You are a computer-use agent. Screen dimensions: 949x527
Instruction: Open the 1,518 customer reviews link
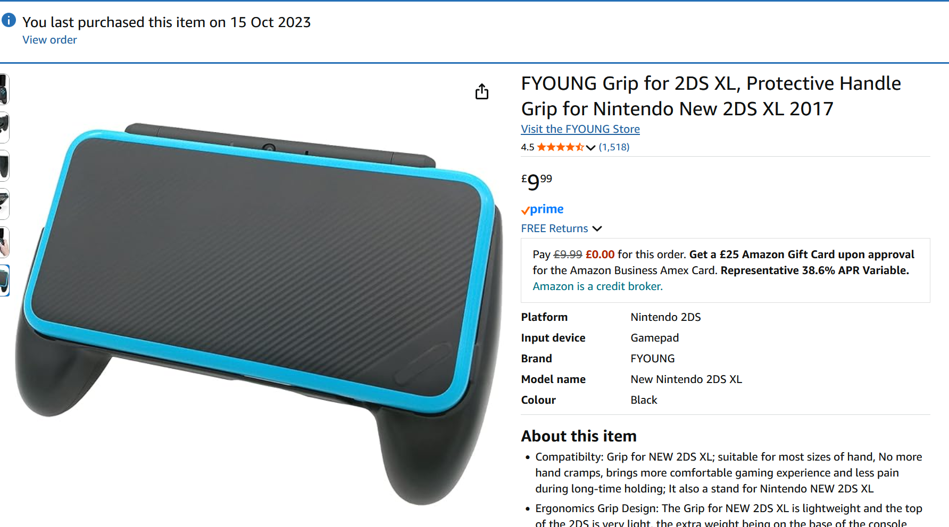[x=614, y=147]
